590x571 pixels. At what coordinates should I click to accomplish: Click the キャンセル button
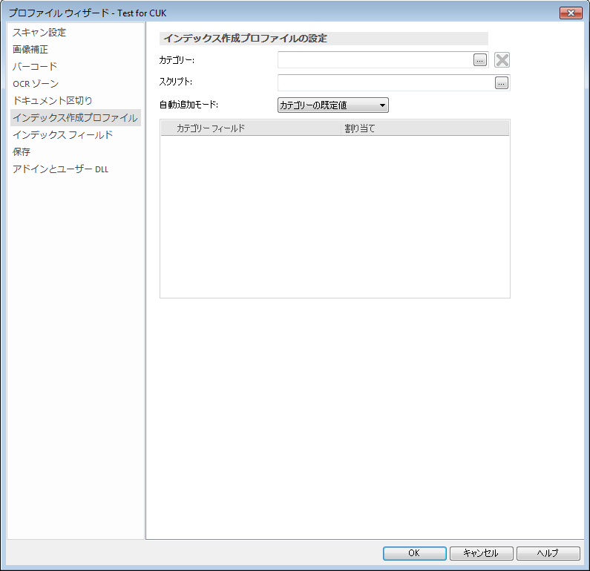[481, 553]
